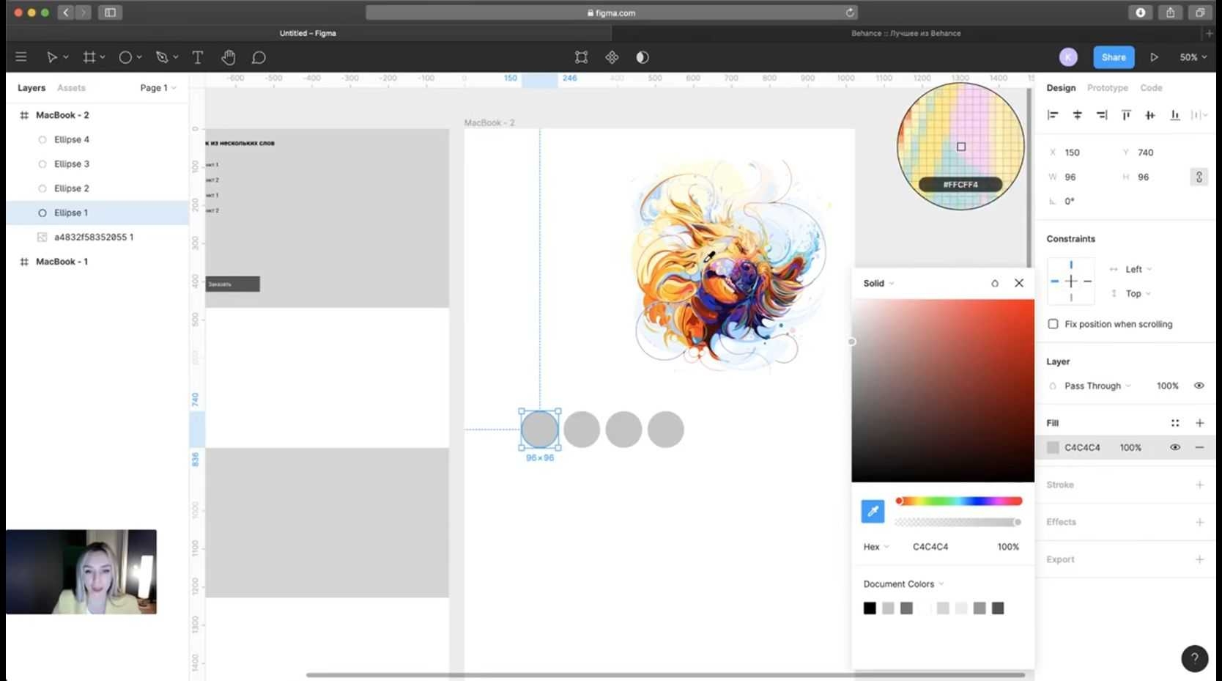The image size is (1222, 681).
Task: Switch to the Behance browser tab
Action: pyautogui.click(x=906, y=33)
